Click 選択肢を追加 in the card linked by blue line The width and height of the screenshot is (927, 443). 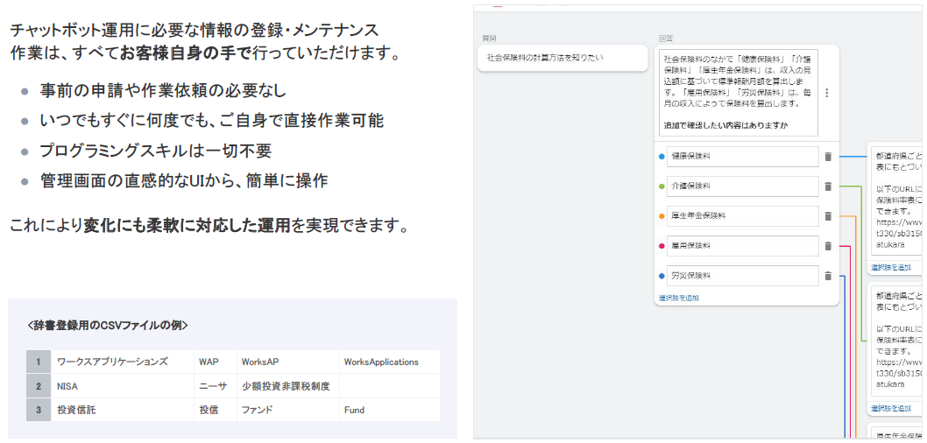891,268
